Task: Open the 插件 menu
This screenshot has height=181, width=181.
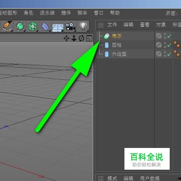Action: click(66, 13)
